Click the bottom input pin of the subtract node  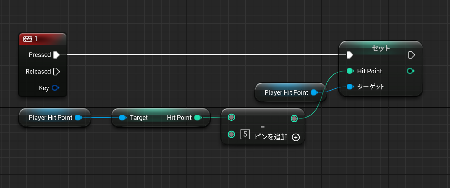[x=231, y=134]
